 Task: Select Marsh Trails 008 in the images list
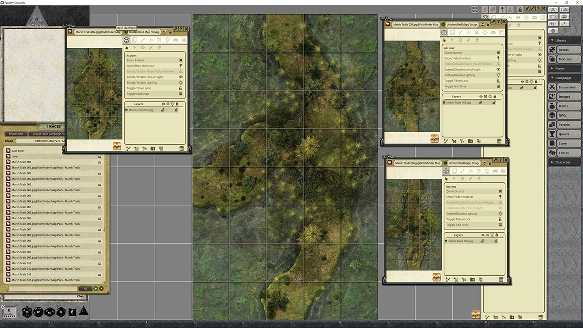pyautogui.click(x=22, y=241)
